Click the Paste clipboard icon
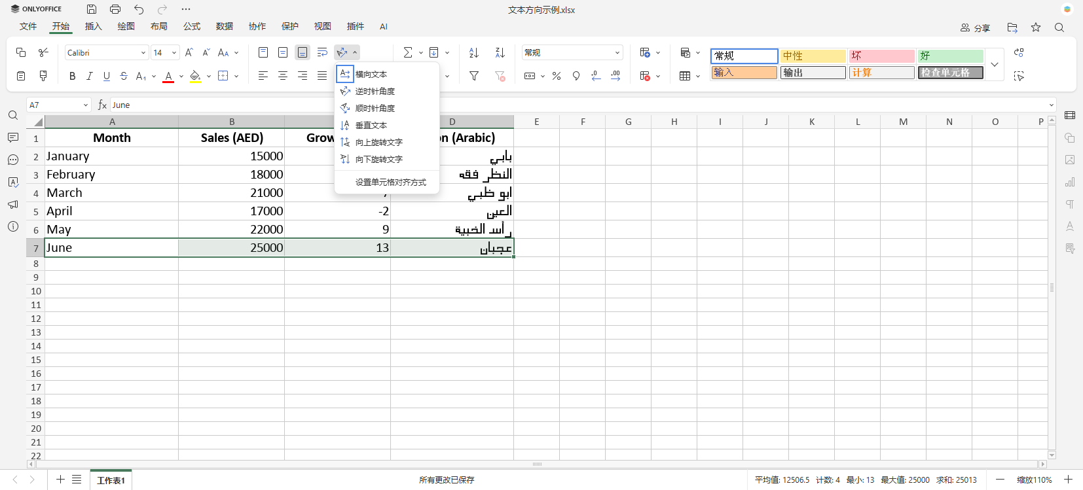 (x=21, y=76)
